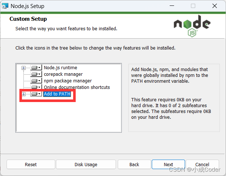
Task: Click Next to continue installation
Action: [x=168, y=164]
